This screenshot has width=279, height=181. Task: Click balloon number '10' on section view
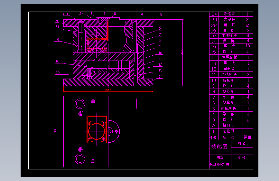pos(160,53)
